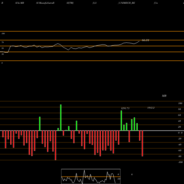Image resolution: width=184 pixels, height=184 pixels.
Task: Click the 70 level label on RSI axis
Action: [3, 42]
